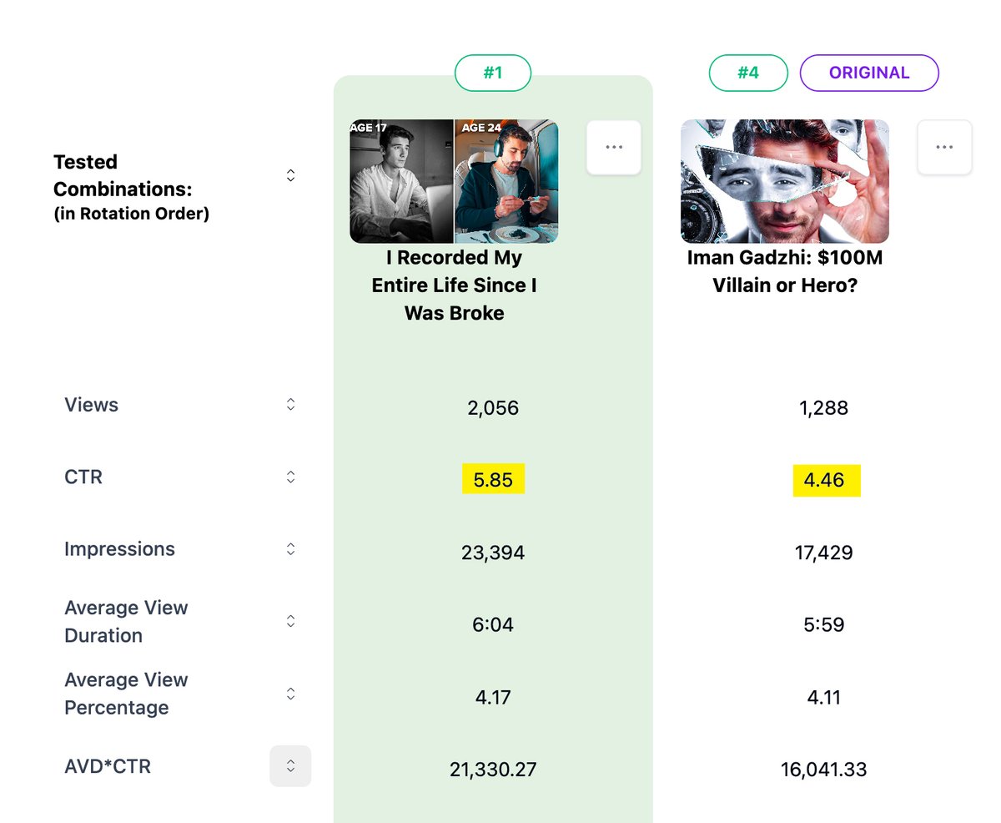This screenshot has height=823, width=1001.
Task: Select the #4 rank badge
Action: click(748, 73)
